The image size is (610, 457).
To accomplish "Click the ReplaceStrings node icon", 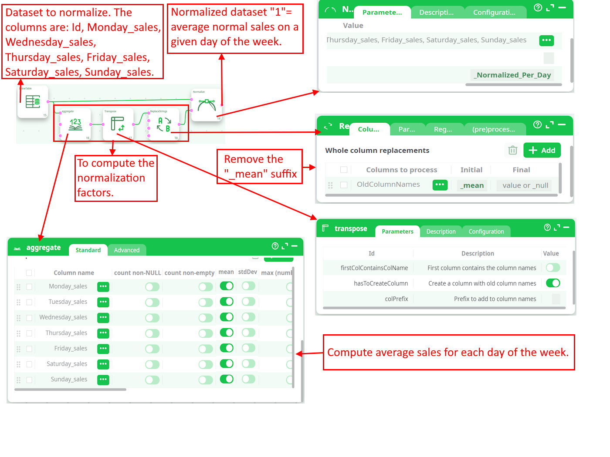I will [x=164, y=124].
